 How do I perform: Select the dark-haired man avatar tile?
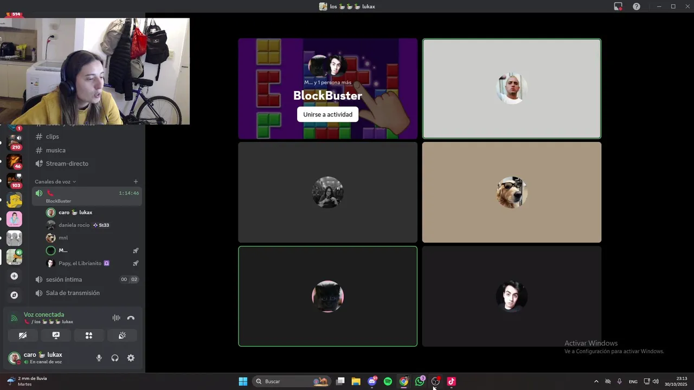512,296
